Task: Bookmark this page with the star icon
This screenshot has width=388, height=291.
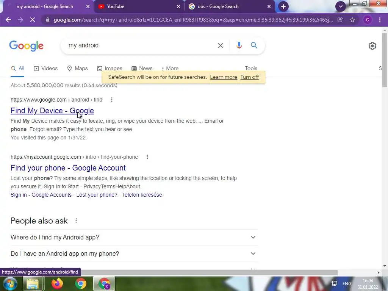Action: (352, 20)
